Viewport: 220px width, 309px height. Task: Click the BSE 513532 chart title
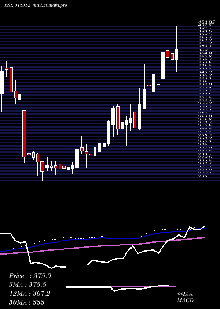(17, 5)
